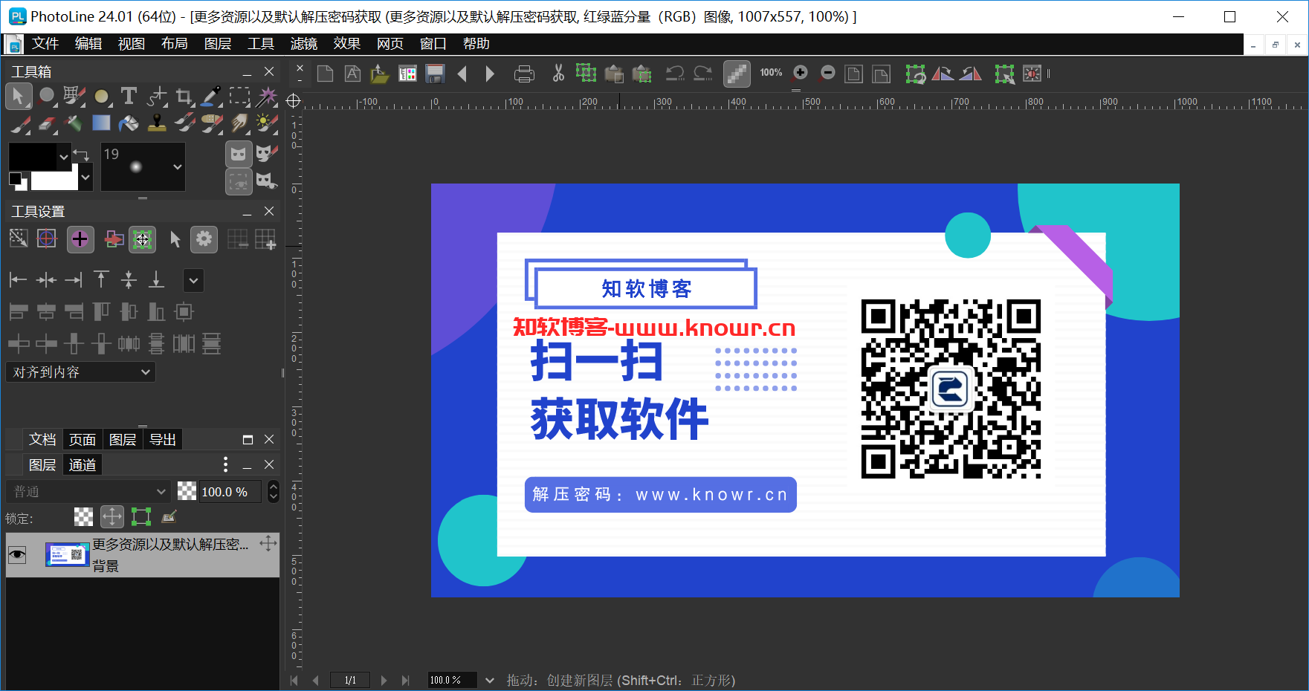Image resolution: width=1309 pixels, height=691 pixels.
Task: Expand the alignment options dropdown arrow
Action: pyautogui.click(x=193, y=280)
